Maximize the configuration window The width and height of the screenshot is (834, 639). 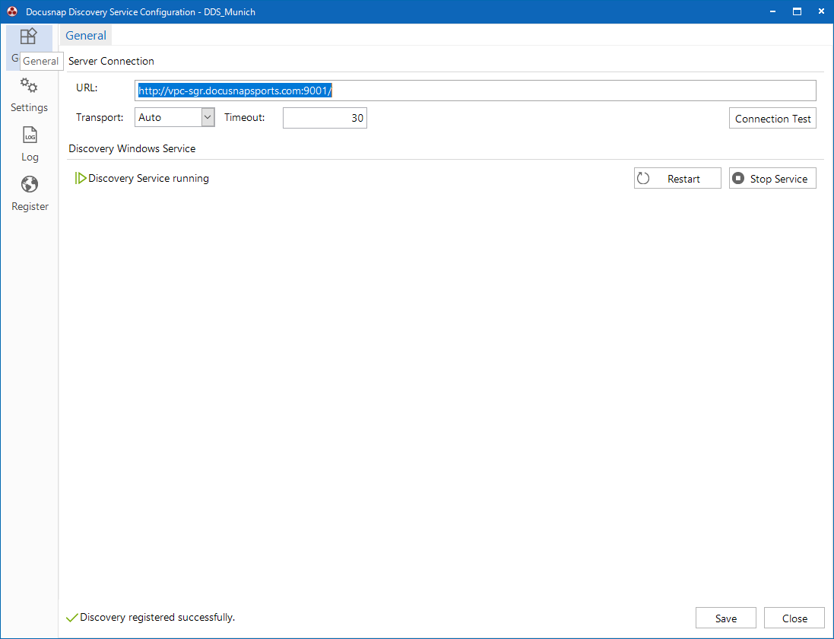(797, 11)
